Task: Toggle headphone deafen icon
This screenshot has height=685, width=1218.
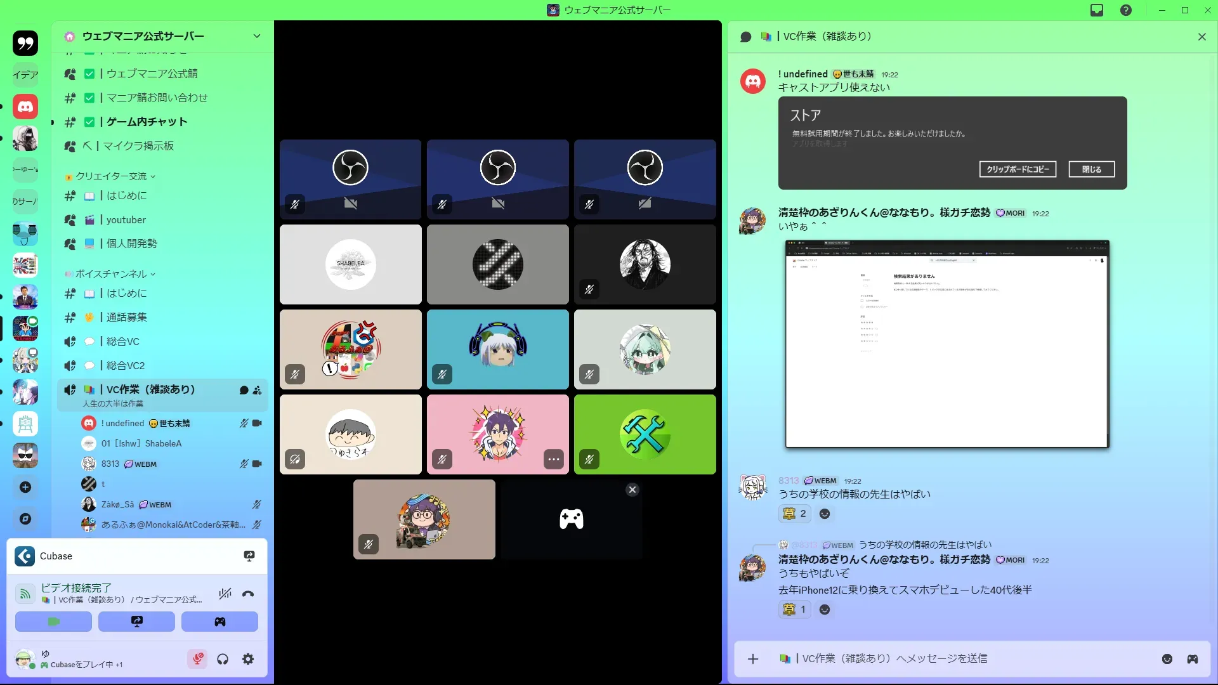Action: 223,659
